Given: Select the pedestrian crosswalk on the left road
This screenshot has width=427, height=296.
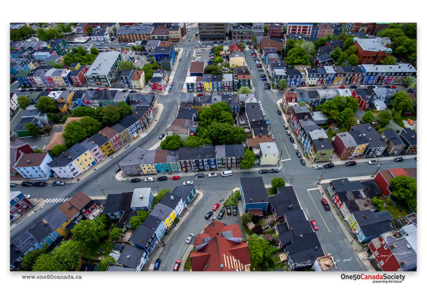Looking at the screenshot, I should (x=56, y=200).
